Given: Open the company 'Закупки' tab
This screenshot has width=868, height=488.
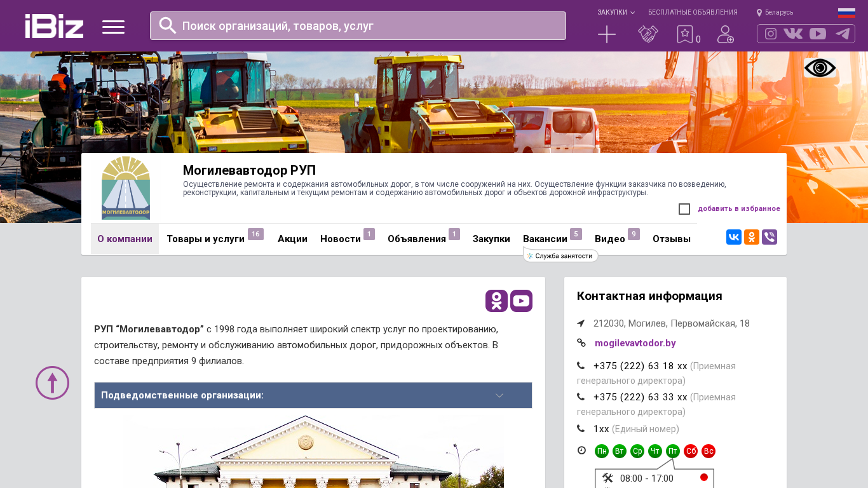Looking at the screenshot, I should pos(491,239).
